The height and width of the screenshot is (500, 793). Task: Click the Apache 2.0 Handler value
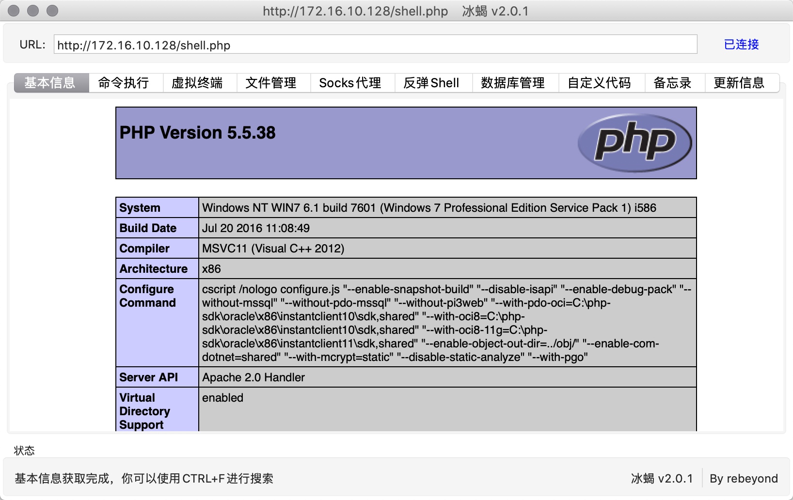click(254, 377)
